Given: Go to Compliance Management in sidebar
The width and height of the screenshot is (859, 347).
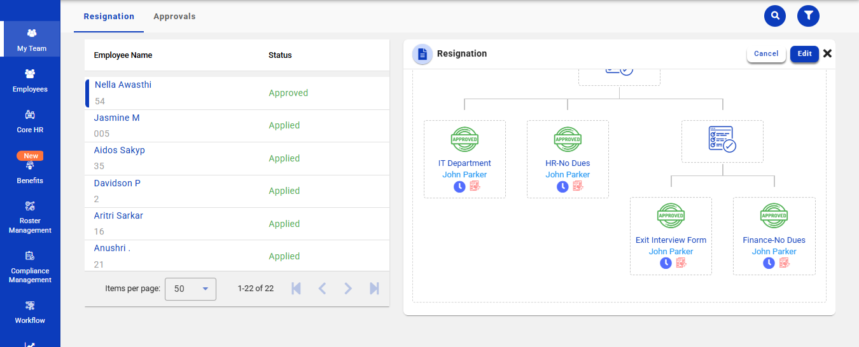Looking at the screenshot, I should (30, 267).
